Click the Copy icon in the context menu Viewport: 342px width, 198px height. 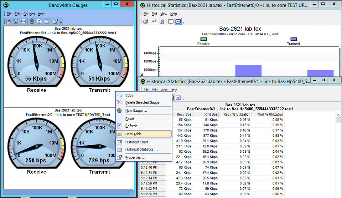[x=120, y=95]
